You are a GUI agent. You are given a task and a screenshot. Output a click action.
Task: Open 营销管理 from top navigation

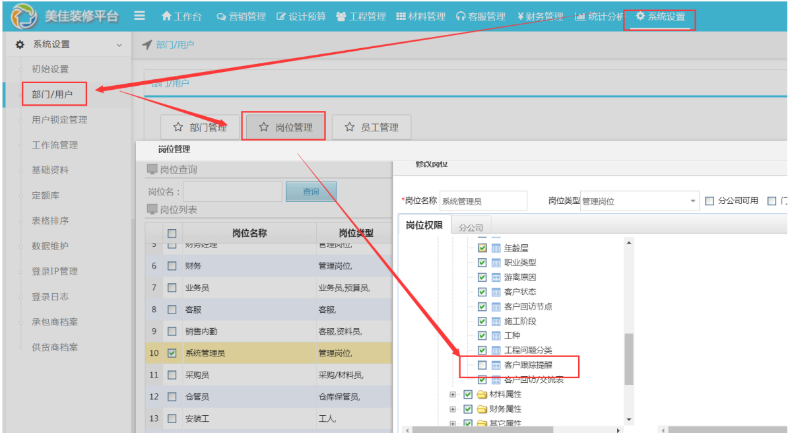pyautogui.click(x=241, y=17)
